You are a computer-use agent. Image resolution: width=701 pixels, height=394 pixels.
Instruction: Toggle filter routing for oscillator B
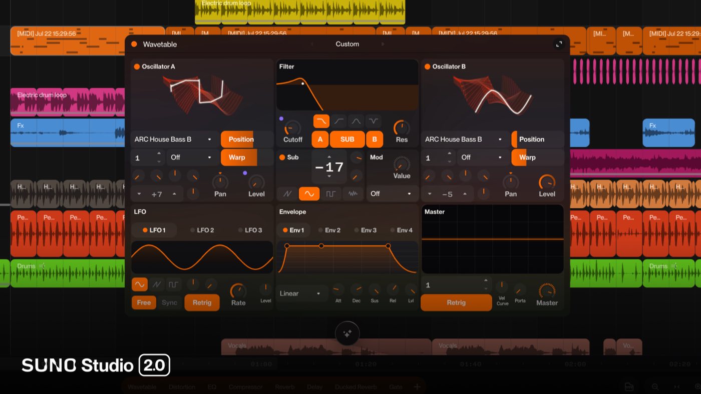click(375, 139)
